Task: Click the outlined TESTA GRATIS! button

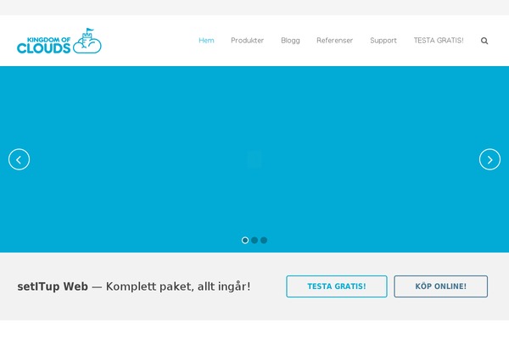Action: pyautogui.click(x=337, y=286)
